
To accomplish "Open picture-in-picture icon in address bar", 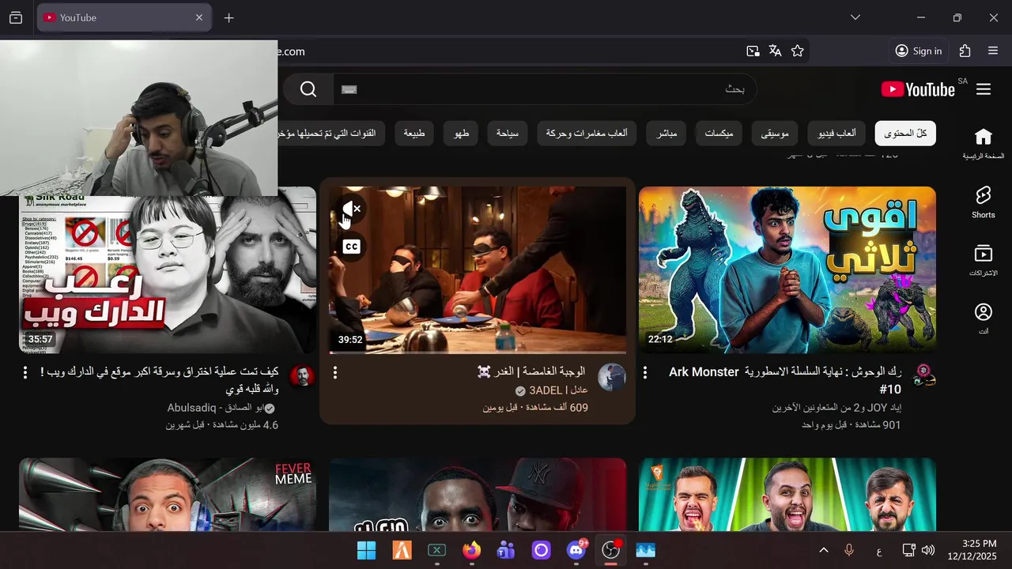I will pyautogui.click(x=753, y=51).
